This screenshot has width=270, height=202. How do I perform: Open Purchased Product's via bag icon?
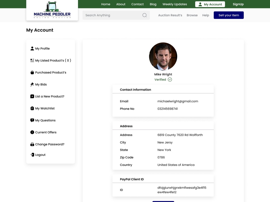coord(32,72)
